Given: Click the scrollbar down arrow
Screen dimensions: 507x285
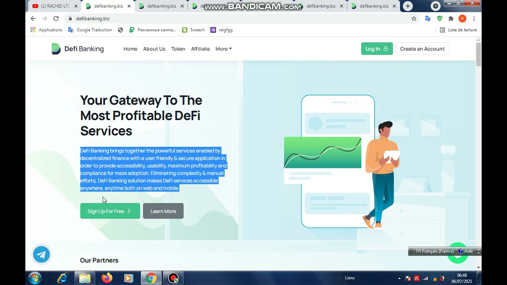Looking at the screenshot, I should [478, 267].
